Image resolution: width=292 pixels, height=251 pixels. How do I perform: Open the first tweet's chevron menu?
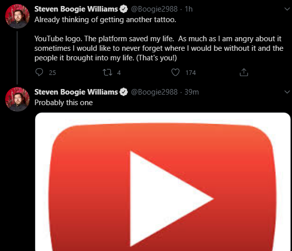(287, 9)
